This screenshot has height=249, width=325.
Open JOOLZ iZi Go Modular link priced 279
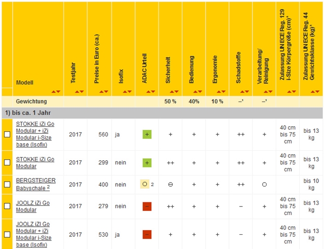click(32, 206)
